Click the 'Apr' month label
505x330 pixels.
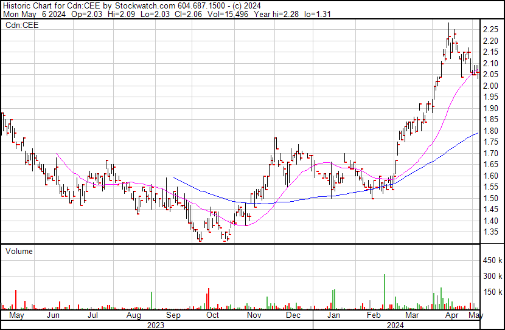tap(452, 315)
